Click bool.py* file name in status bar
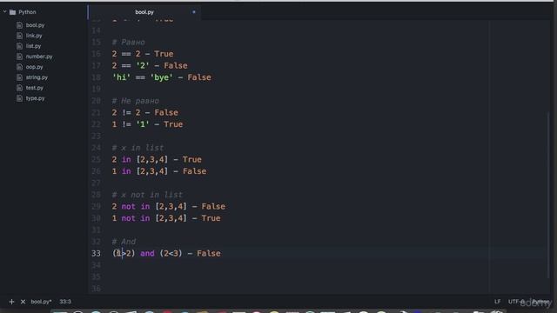 (x=41, y=302)
